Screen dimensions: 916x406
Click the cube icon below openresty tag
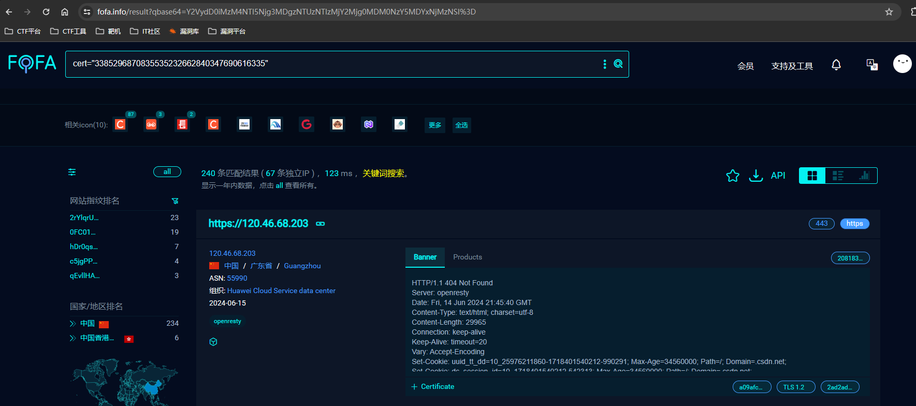213,342
